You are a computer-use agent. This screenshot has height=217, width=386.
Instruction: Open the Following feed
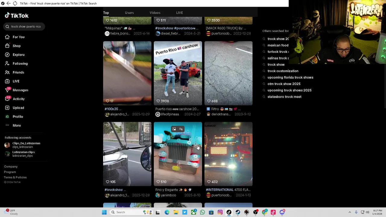coord(16,64)
